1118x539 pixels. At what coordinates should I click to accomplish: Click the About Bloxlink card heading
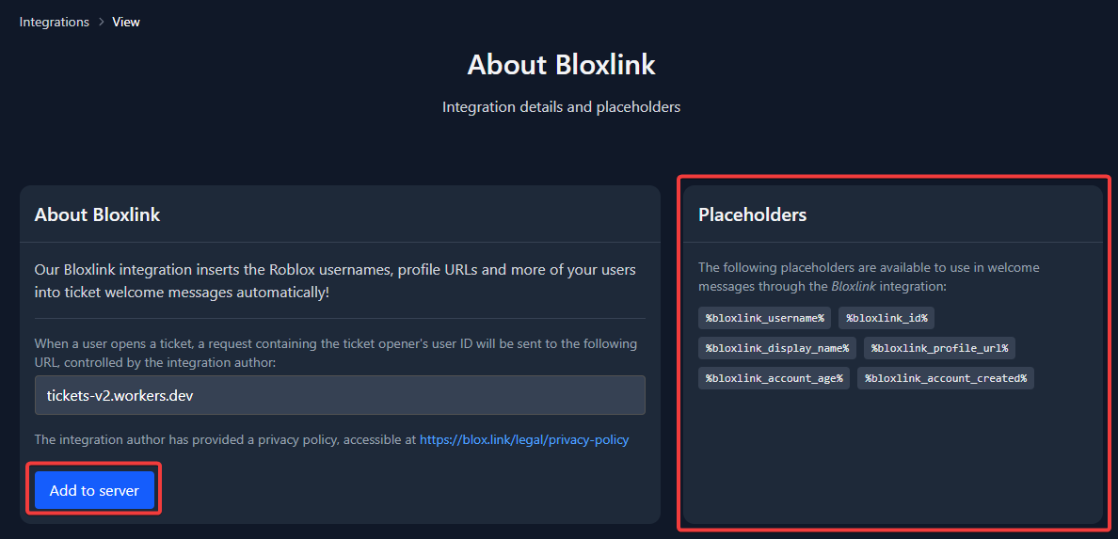97,214
